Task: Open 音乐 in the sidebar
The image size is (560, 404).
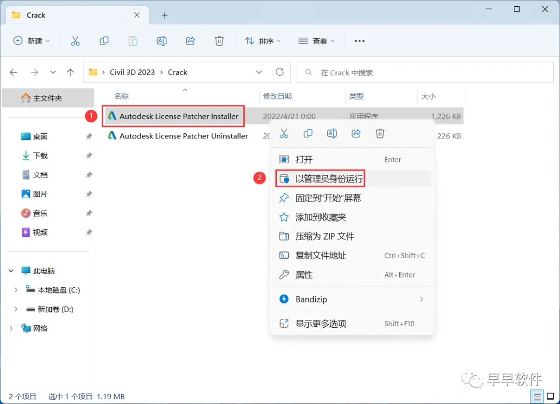Action: [x=40, y=213]
